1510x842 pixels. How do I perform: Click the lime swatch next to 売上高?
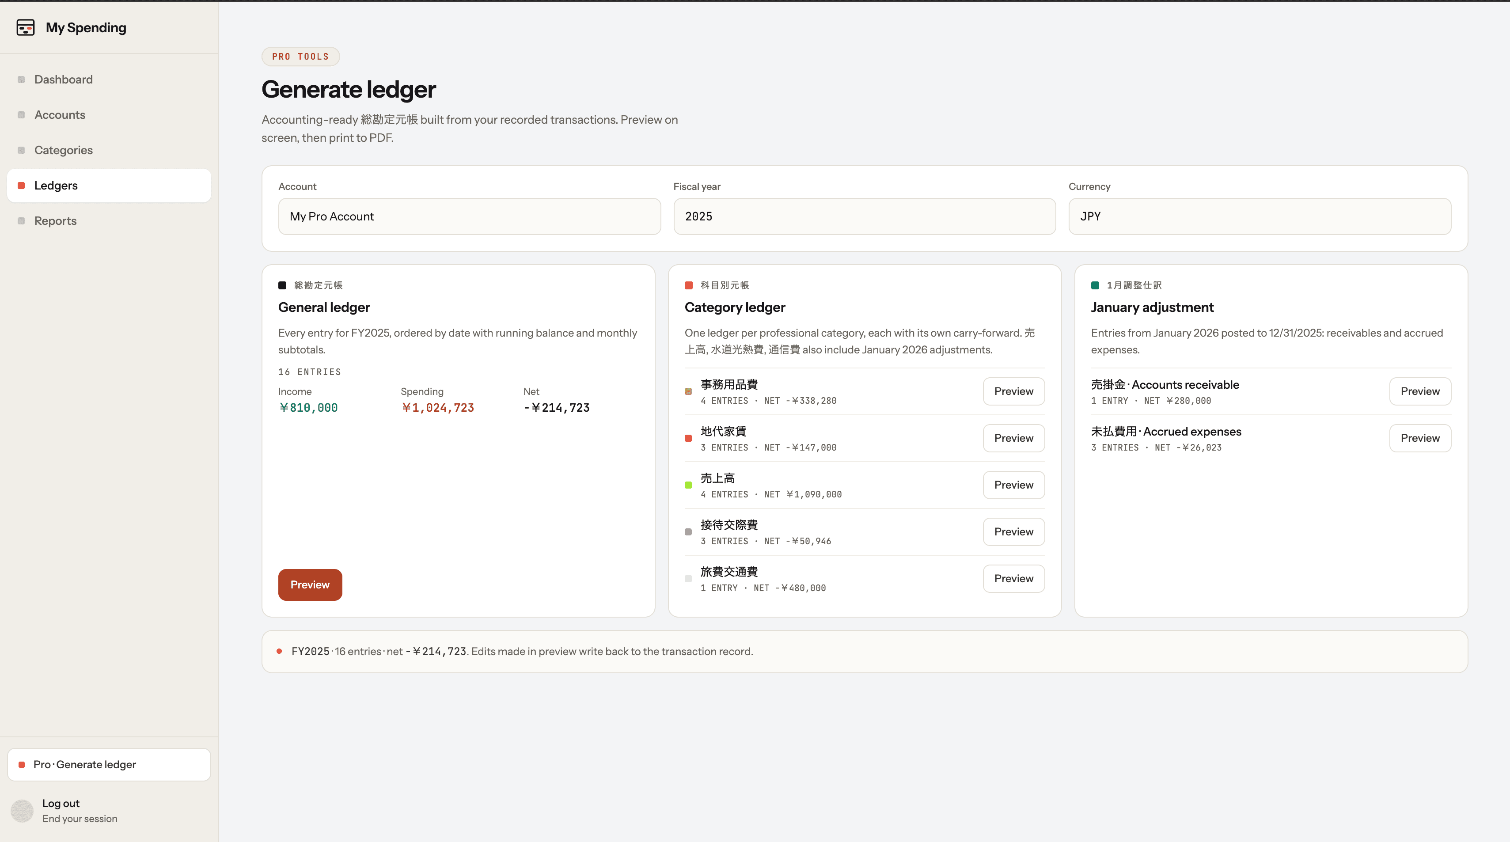click(x=688, y=485)
